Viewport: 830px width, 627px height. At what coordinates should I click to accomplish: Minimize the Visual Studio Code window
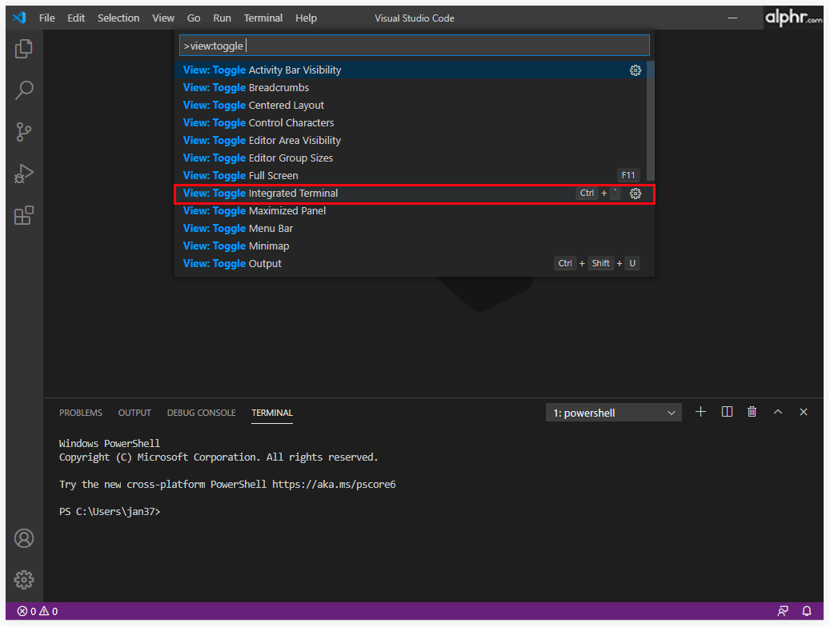click(x=732, y=18)
